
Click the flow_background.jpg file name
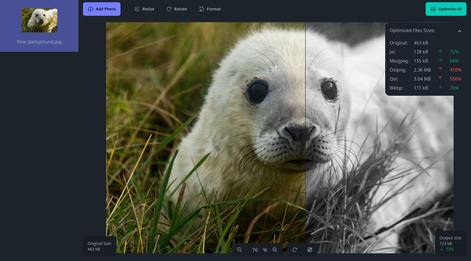(39, 42)
